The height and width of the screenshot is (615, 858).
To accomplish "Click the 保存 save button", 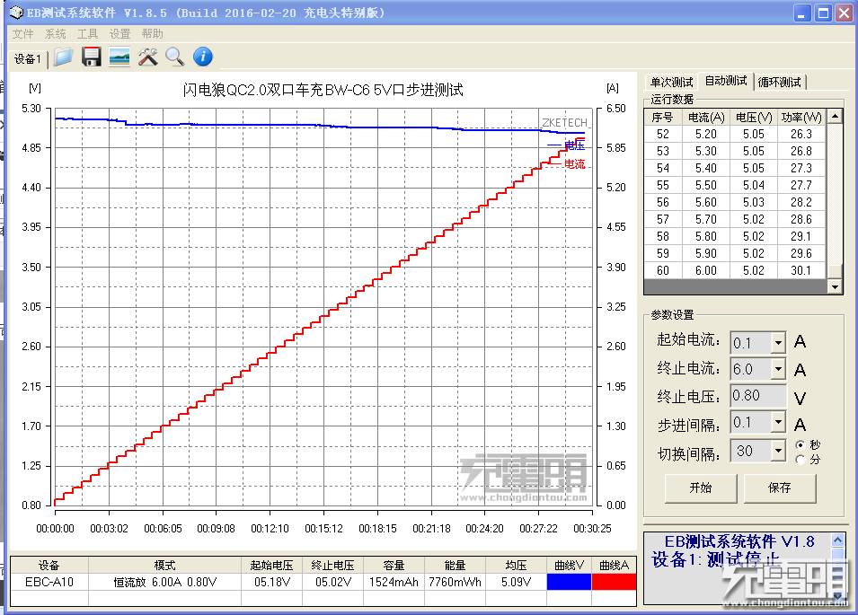I will (x=780, y=488).
